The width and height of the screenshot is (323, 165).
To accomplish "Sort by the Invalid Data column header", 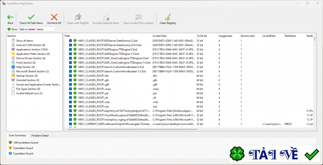I will click(x=174, y=36).
